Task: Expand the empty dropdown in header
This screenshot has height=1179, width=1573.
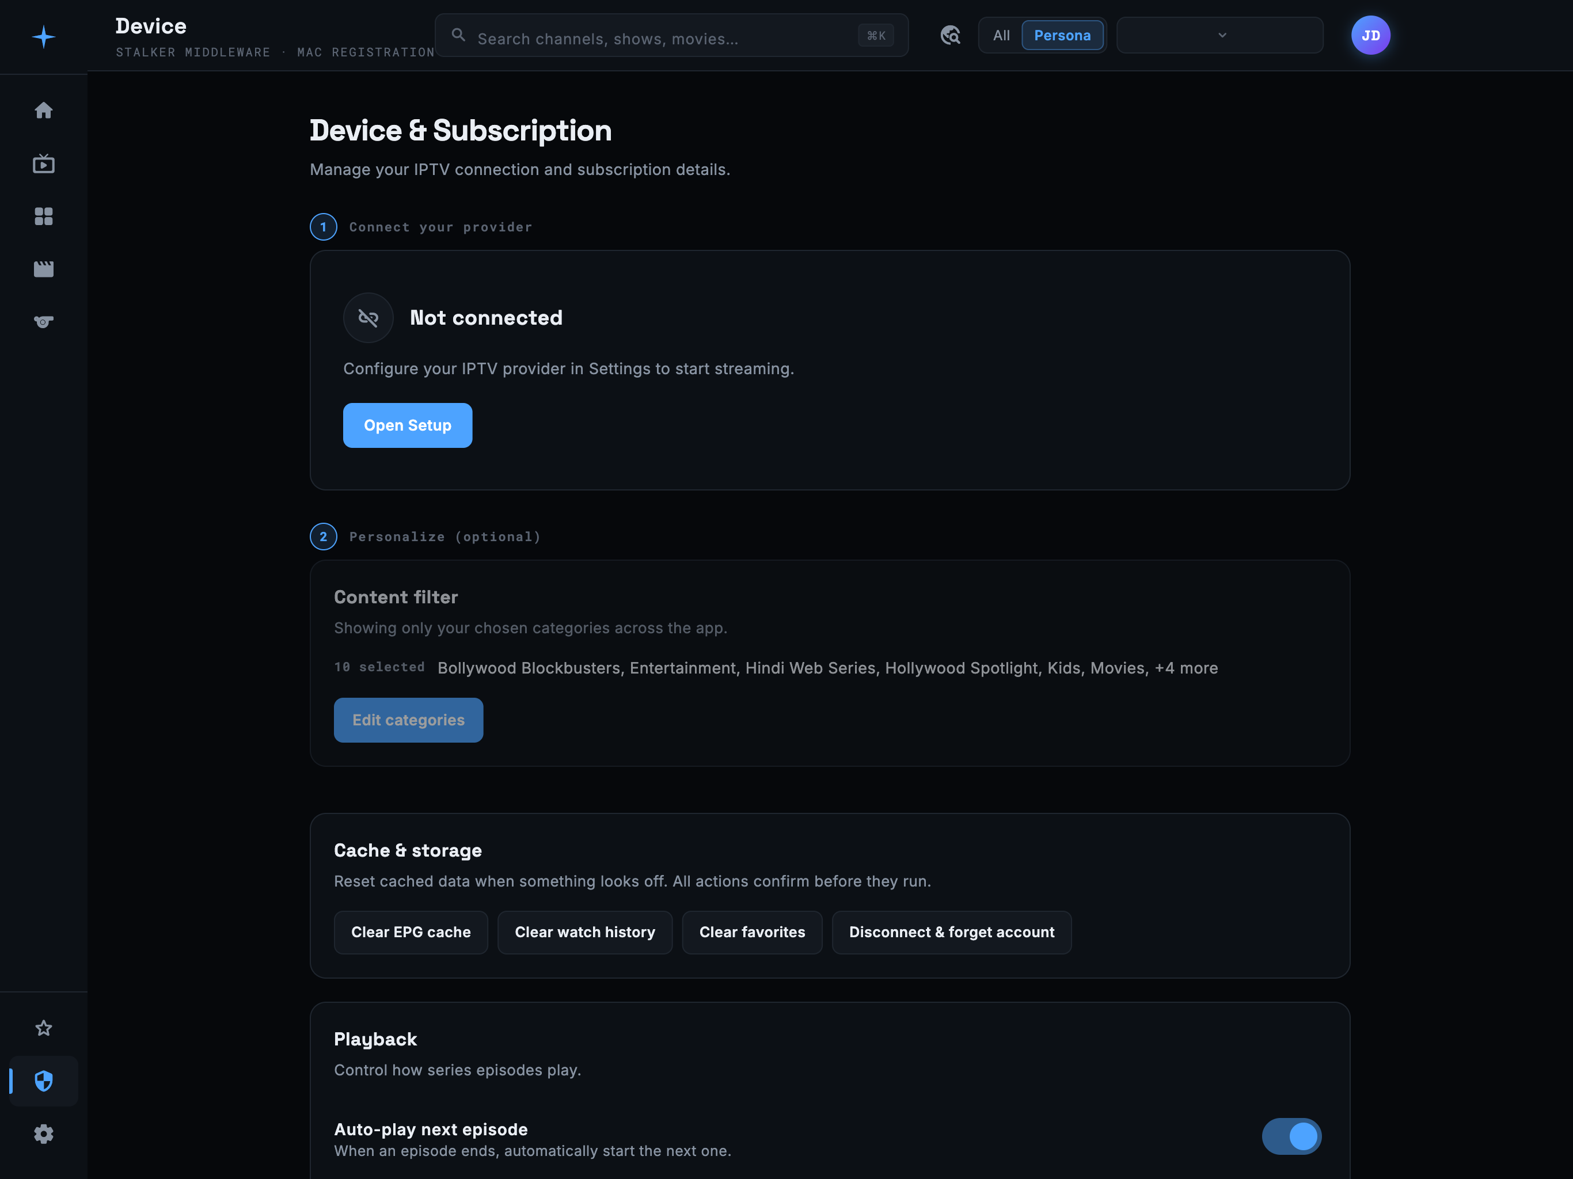Action: pos(1219,35)
